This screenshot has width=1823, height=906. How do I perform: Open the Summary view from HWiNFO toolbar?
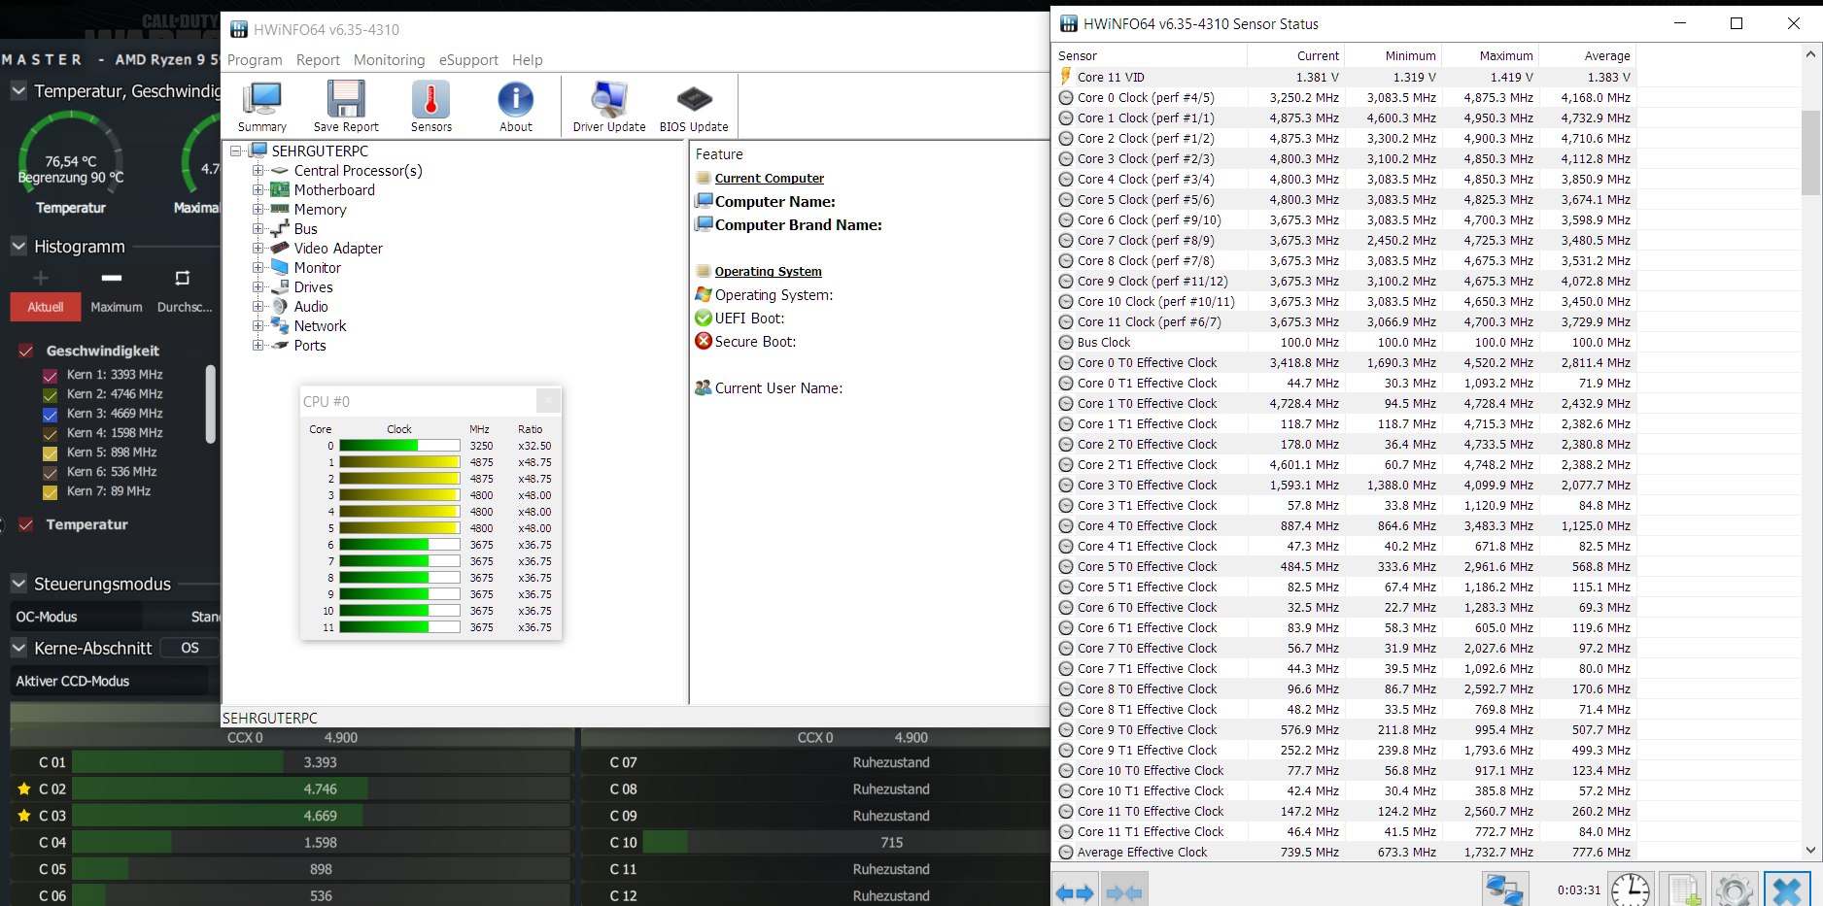point(262,107)
